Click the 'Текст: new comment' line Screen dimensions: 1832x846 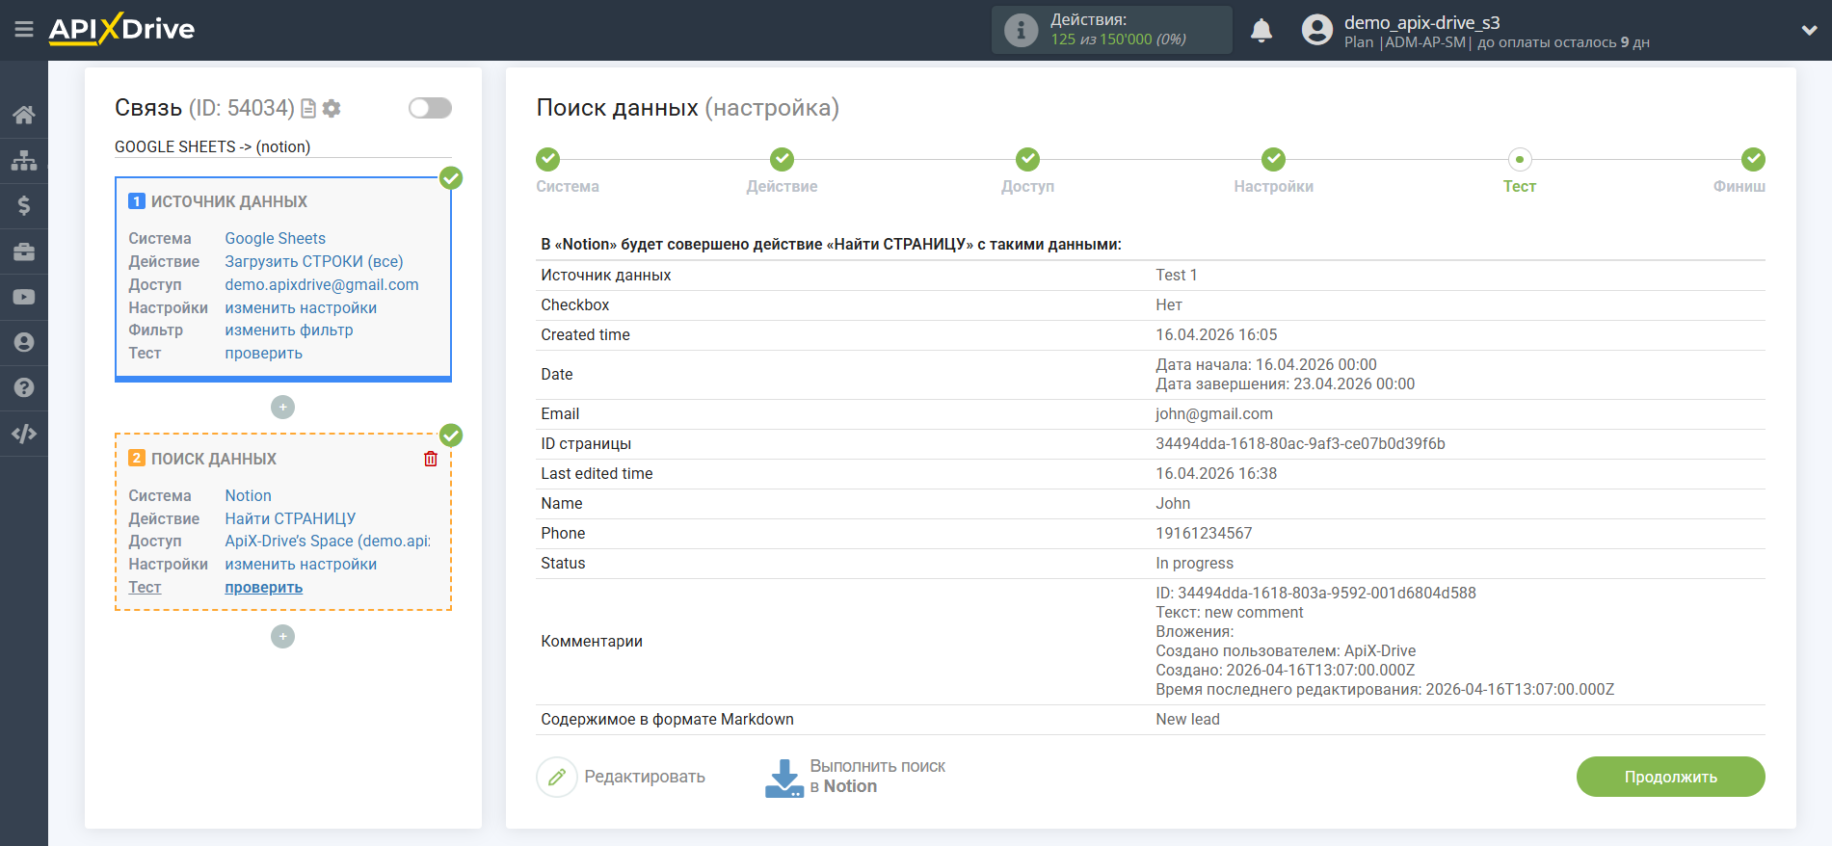tap(1229, 612)
